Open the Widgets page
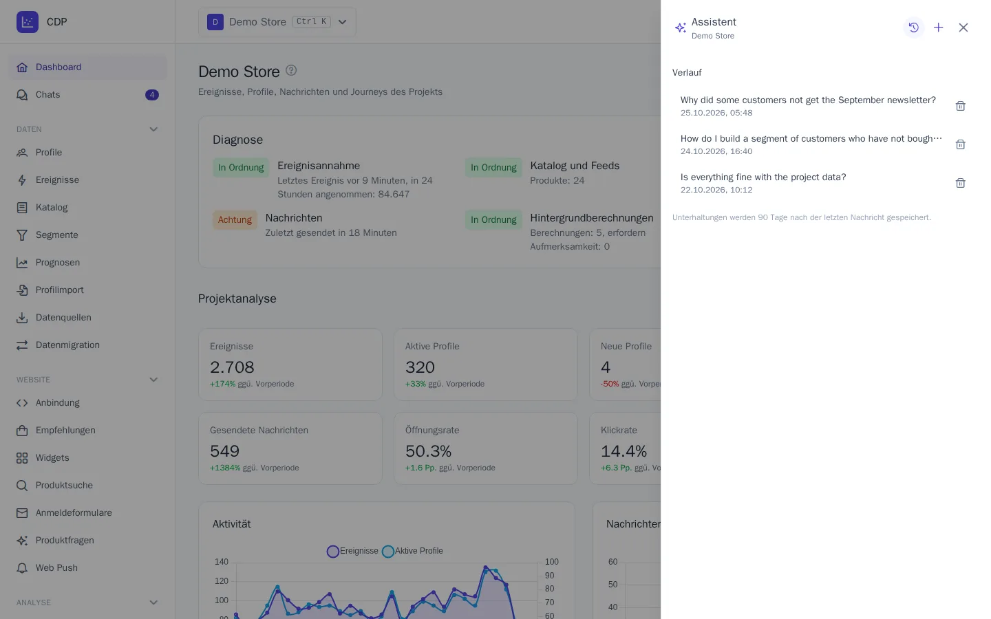Image resolution: width=991 pixels, height=619 pixels. (x=88, y=458)
